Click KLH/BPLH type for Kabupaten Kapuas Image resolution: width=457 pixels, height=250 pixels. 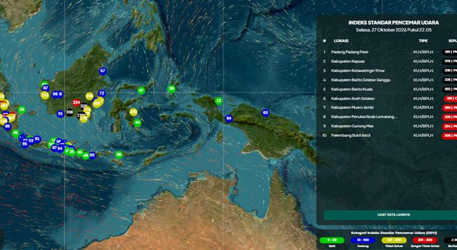pyautogui.click(x=423, y=62)
